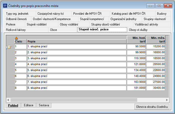This screenshot has width=175, height=114.
Task: Select Stupně vzdělání tab
Action: [42, 24]
